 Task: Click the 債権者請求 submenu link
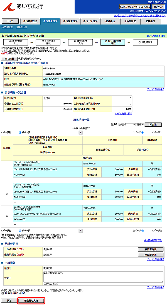pos(21,27)
